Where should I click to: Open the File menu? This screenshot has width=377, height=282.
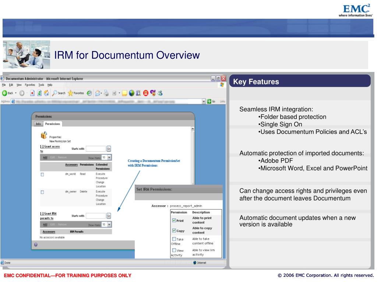click(4, 85)
